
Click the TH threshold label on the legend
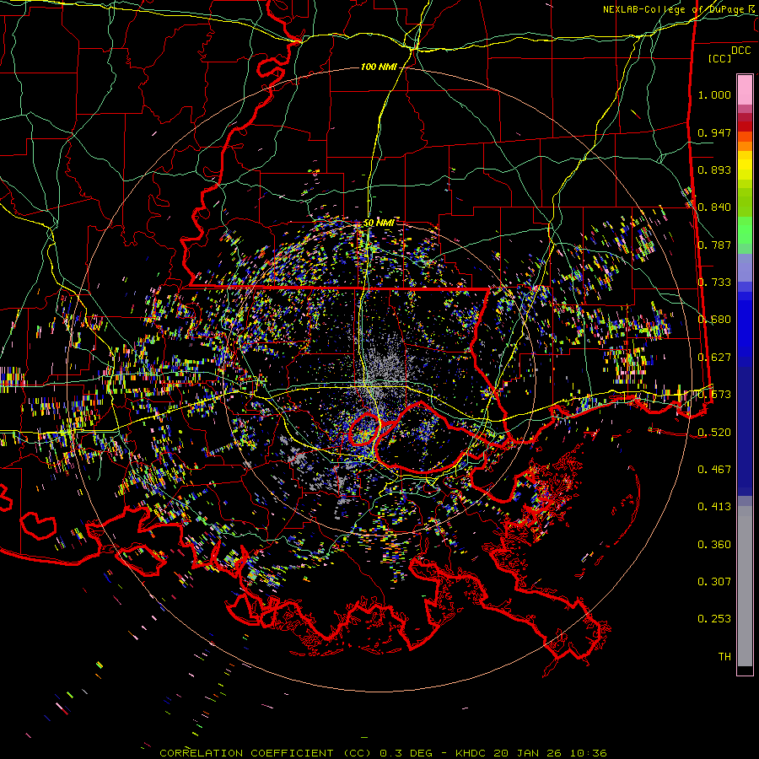(724, 657)
